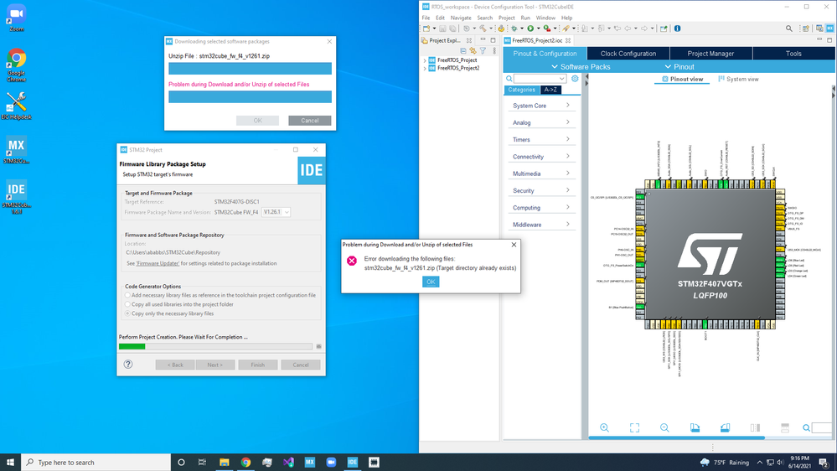Click the category settings gear icon
This screenshot has height=471, width=837.
tap(575, 79)
